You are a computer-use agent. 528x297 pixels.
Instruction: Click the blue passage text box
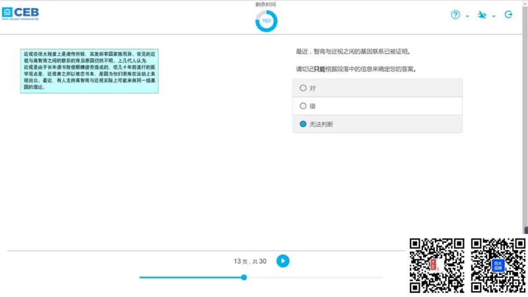click(x=89, y=71)
